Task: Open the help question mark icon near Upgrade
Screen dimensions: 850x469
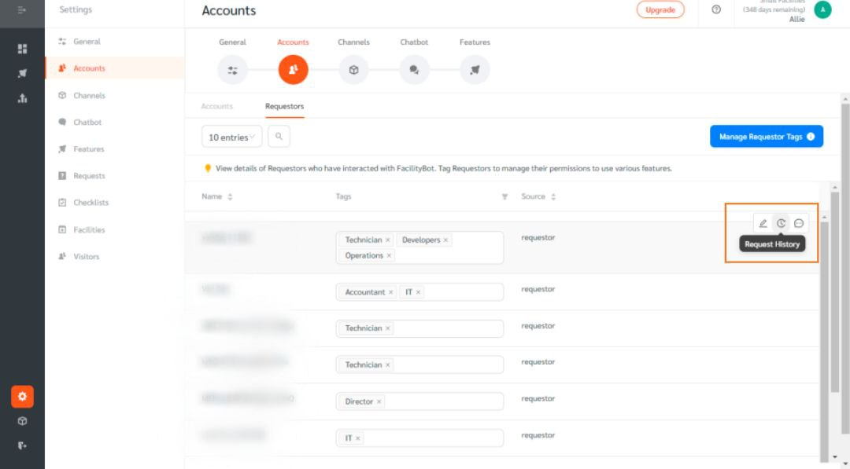Action: tap(715, 9)
